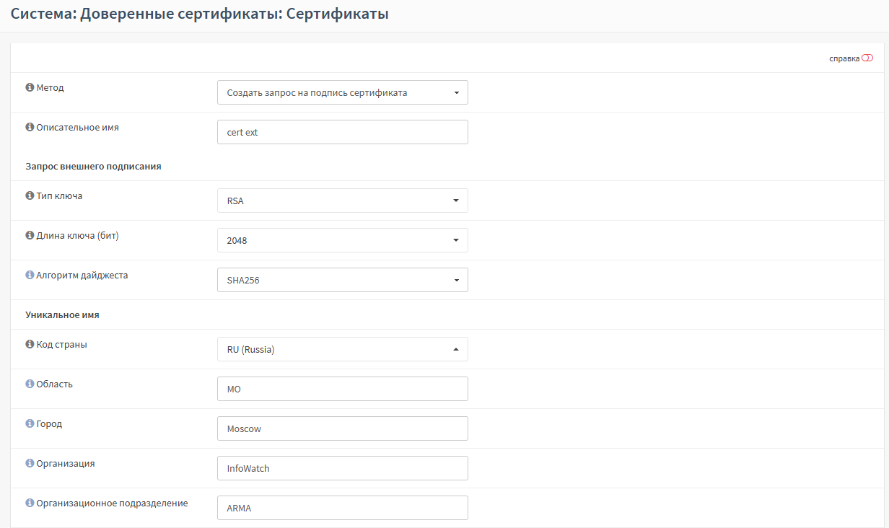Click the ARMA organizational unit field
Screen dimensions: 889x528
click(x=342, y=508)
